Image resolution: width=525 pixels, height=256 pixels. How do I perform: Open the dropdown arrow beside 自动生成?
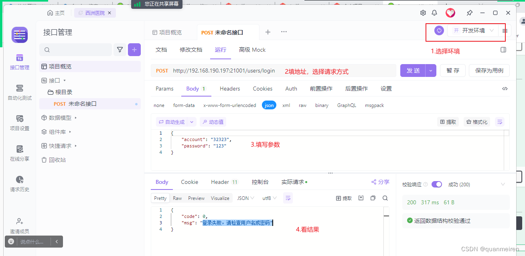[x=192, y=122]
